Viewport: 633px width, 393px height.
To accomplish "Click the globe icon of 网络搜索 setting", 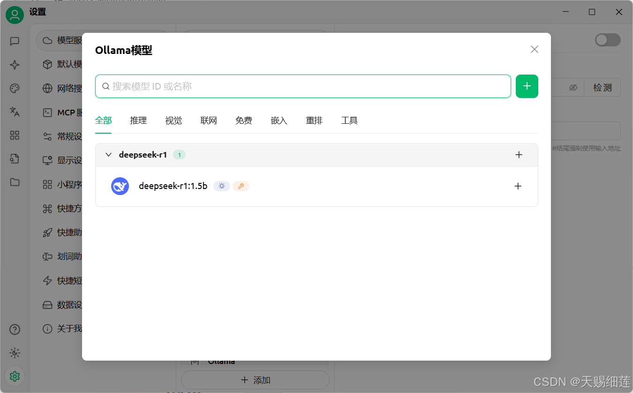I will point(47,88).
